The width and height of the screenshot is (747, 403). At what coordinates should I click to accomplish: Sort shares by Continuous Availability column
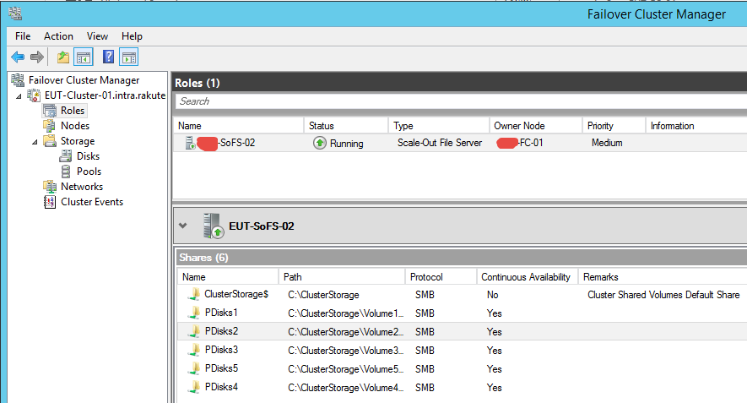point(526,277)
